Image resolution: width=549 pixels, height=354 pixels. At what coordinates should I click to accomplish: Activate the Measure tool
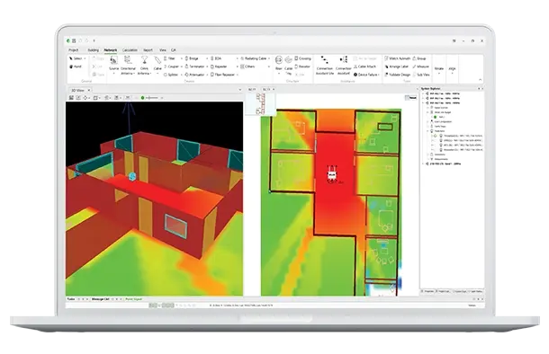coord(421,66)
